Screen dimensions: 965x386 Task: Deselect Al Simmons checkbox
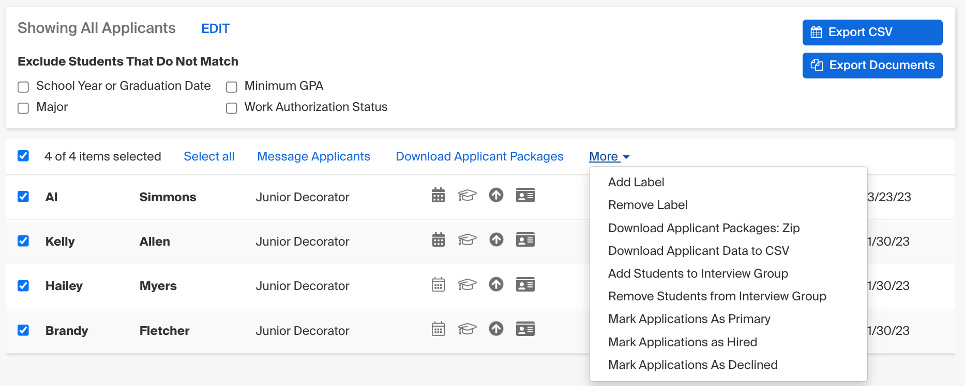tap(23, 197)
